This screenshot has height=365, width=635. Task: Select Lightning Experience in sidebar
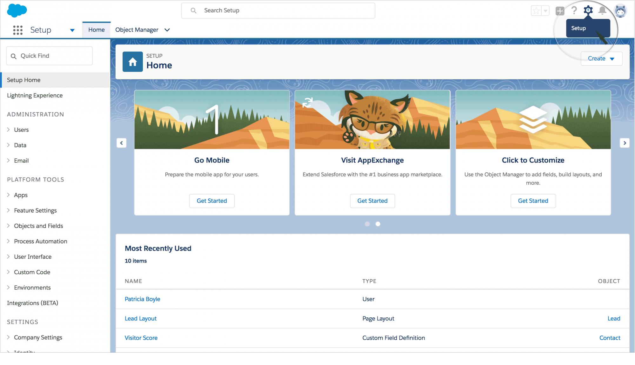35,95
